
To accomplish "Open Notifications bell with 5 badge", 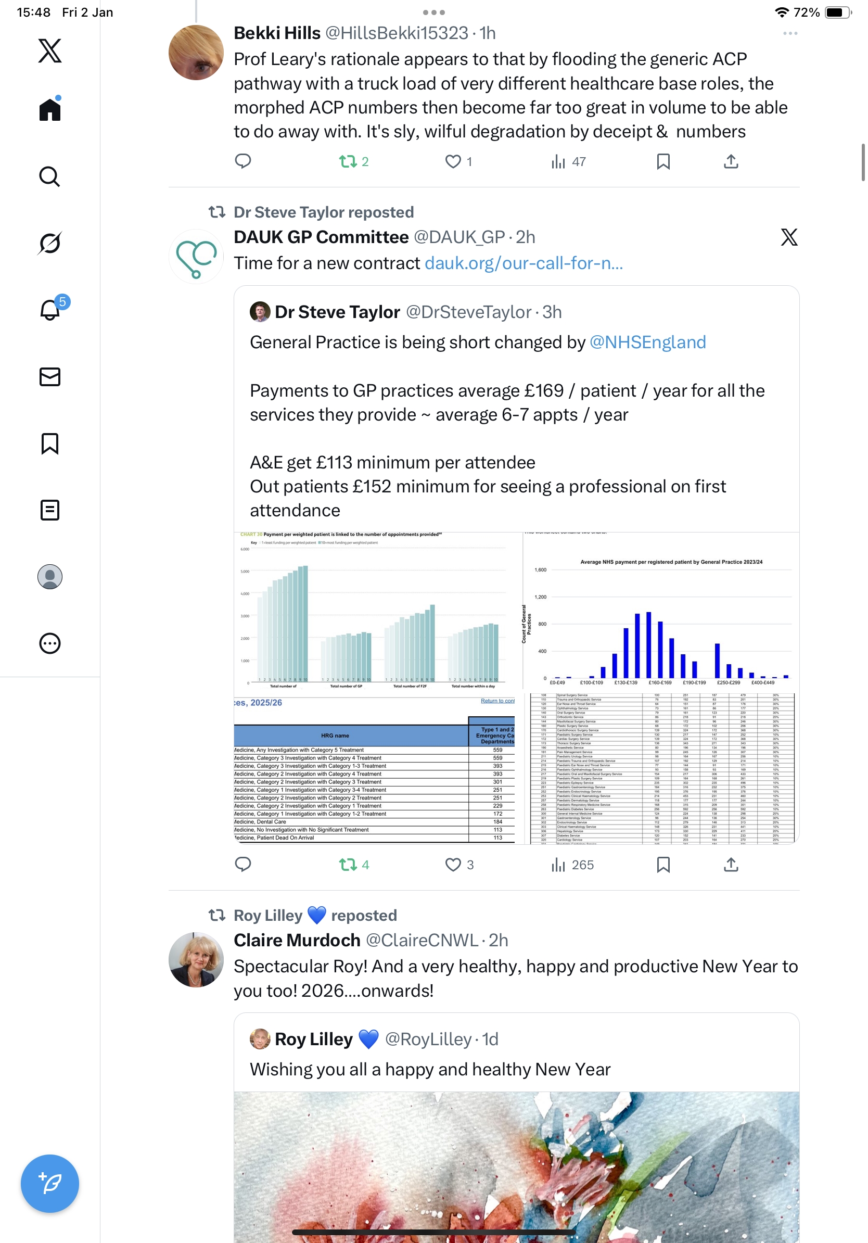I will [x=50, y=310].
